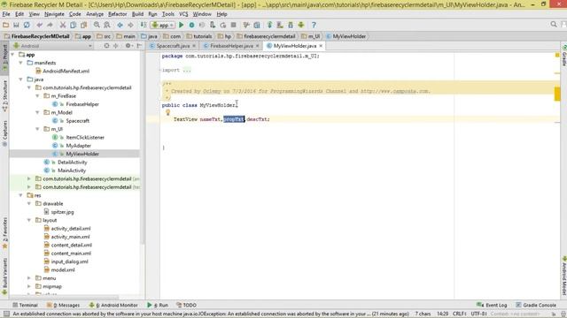Open the Messages tool window
The height and width of the screenshot is (318, 567).
[63, 305]
